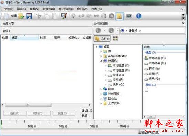Click the Filter column header
Viewport: 189px width, 136px height.
(x=86, y=38)
